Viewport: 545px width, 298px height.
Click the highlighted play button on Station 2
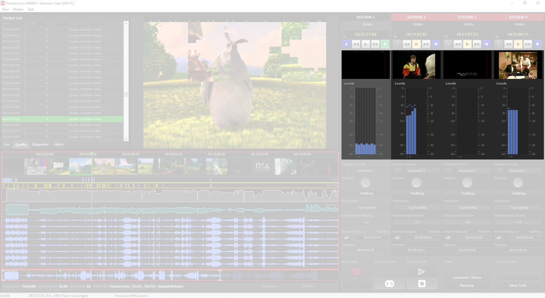pos(416,44)
